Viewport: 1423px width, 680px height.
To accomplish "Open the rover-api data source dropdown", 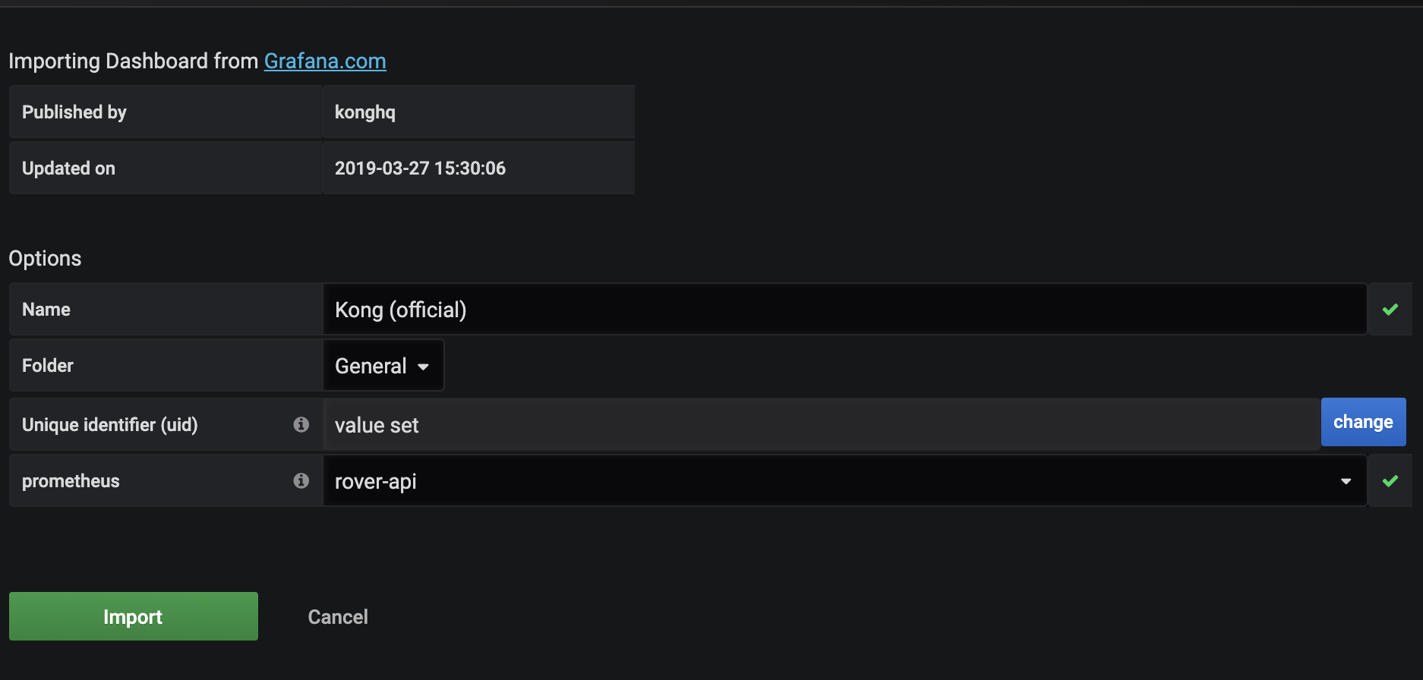I will tap(835, 480).
